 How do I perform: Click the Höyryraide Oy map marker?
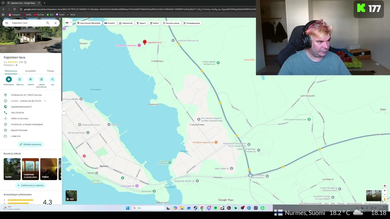point(137,186)
